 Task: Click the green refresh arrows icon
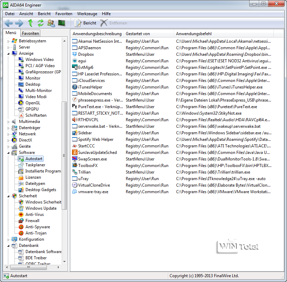click(x=41, y=23)
